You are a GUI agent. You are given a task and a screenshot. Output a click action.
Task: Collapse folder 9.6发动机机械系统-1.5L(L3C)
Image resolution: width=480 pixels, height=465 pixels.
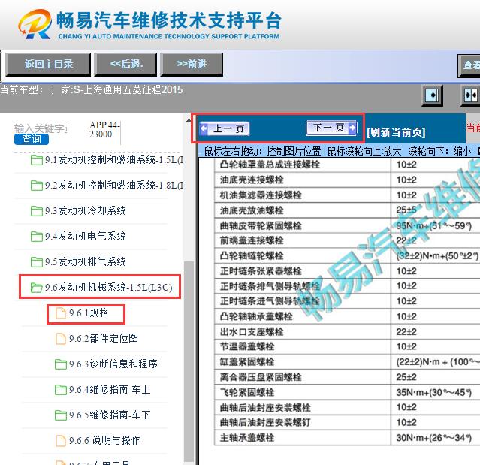(101, 288)
